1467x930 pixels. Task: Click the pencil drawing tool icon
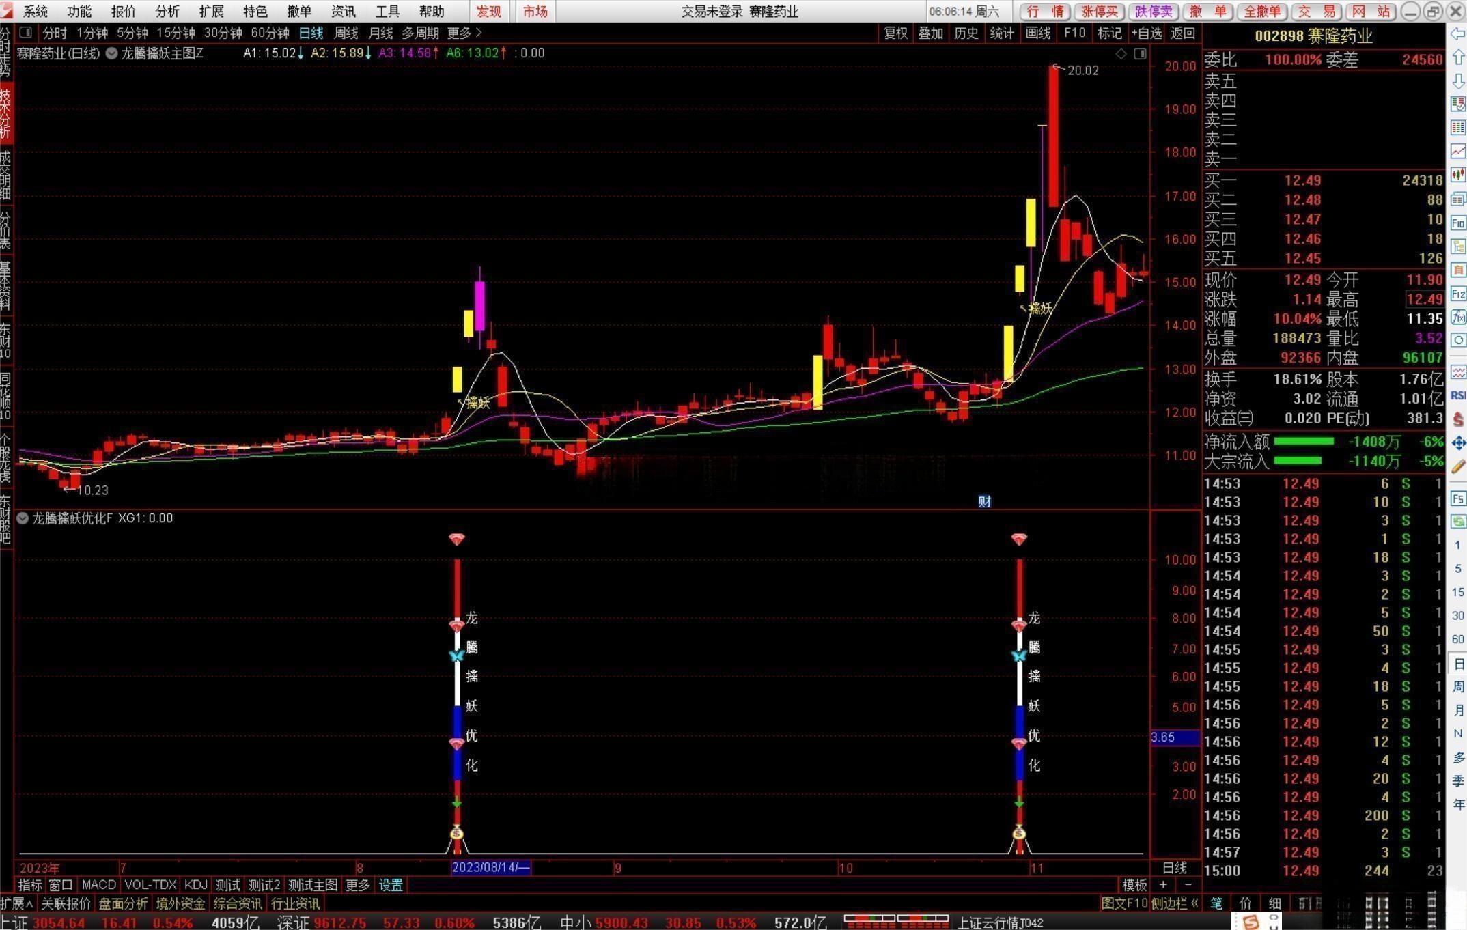point(1458,466)
